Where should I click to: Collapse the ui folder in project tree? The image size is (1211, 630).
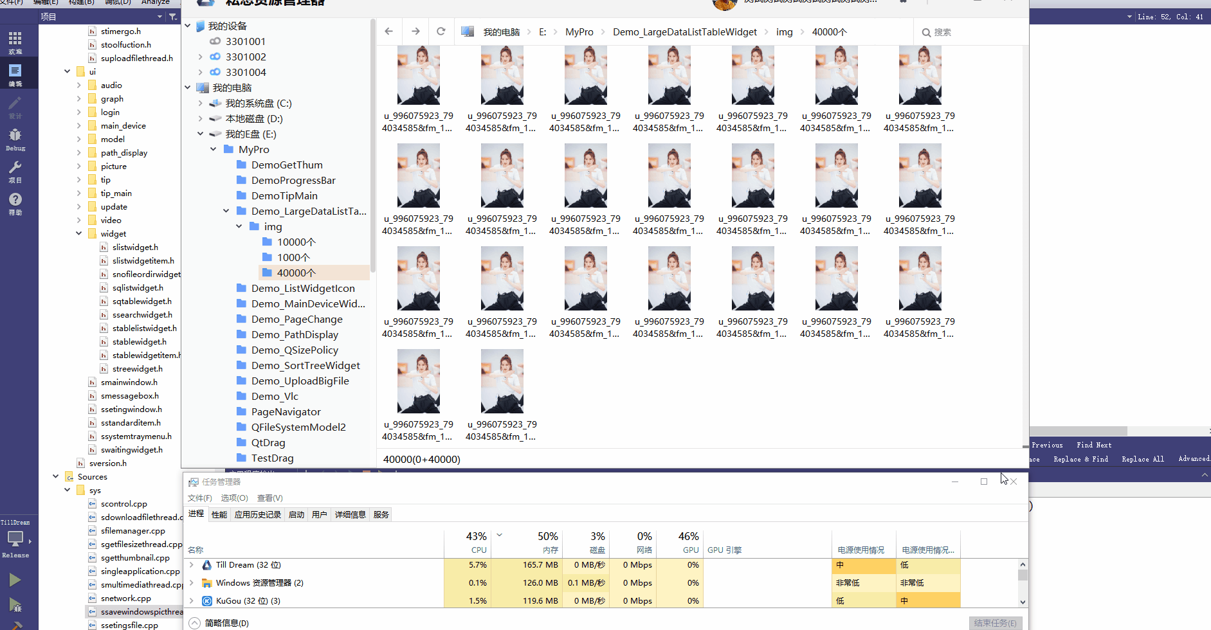(67, 71)
